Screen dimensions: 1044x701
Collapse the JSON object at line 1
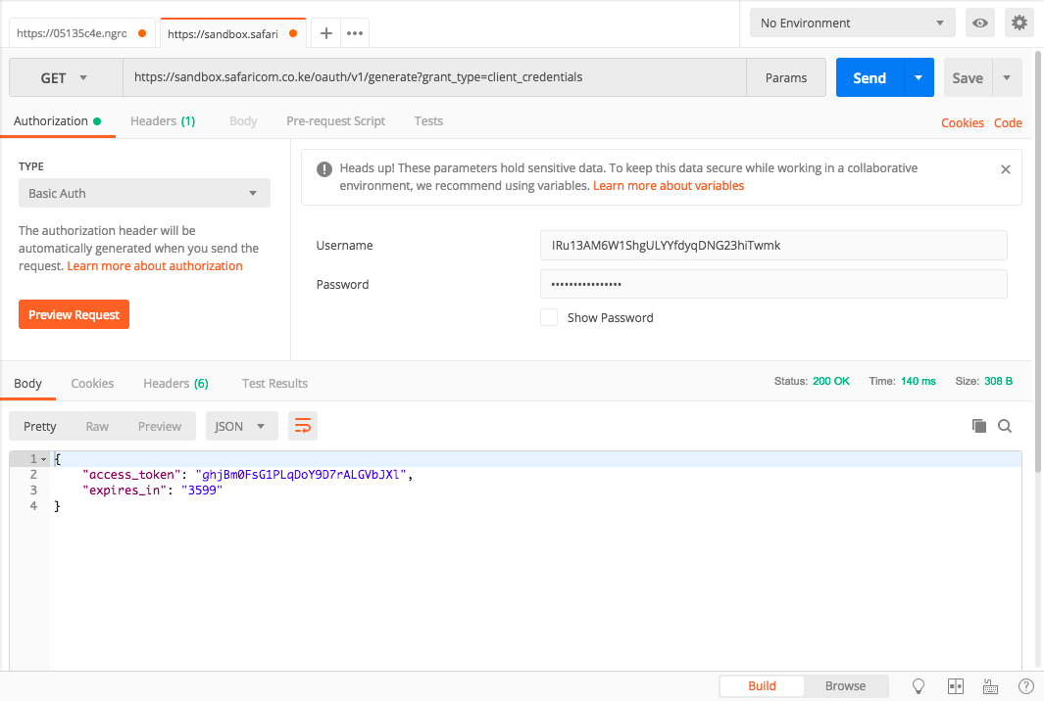43,459
